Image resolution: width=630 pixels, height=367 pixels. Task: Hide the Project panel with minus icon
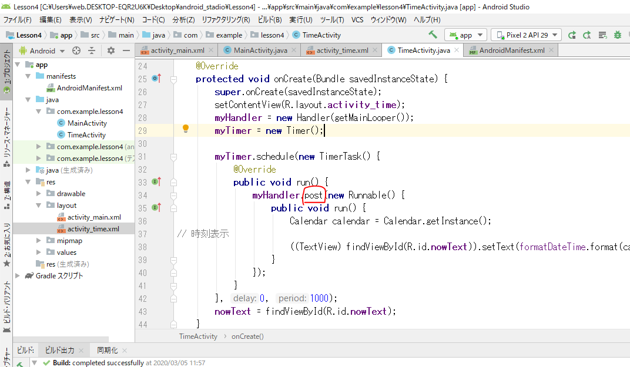(126, 50)
